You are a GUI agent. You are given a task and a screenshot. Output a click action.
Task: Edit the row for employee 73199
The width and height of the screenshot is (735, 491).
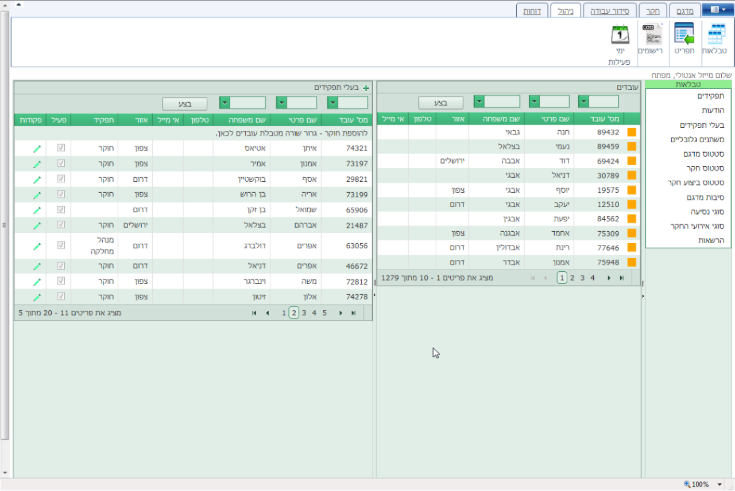(x=37, y=195)
